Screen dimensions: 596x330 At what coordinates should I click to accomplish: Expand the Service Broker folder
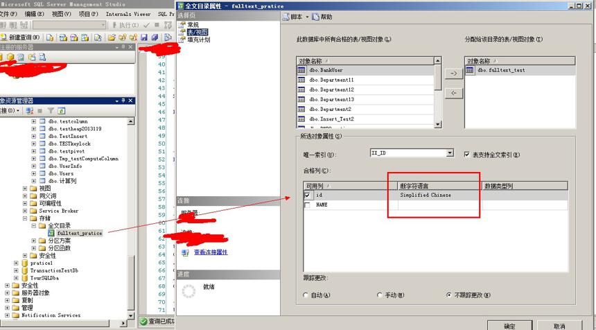pos(25,211)
